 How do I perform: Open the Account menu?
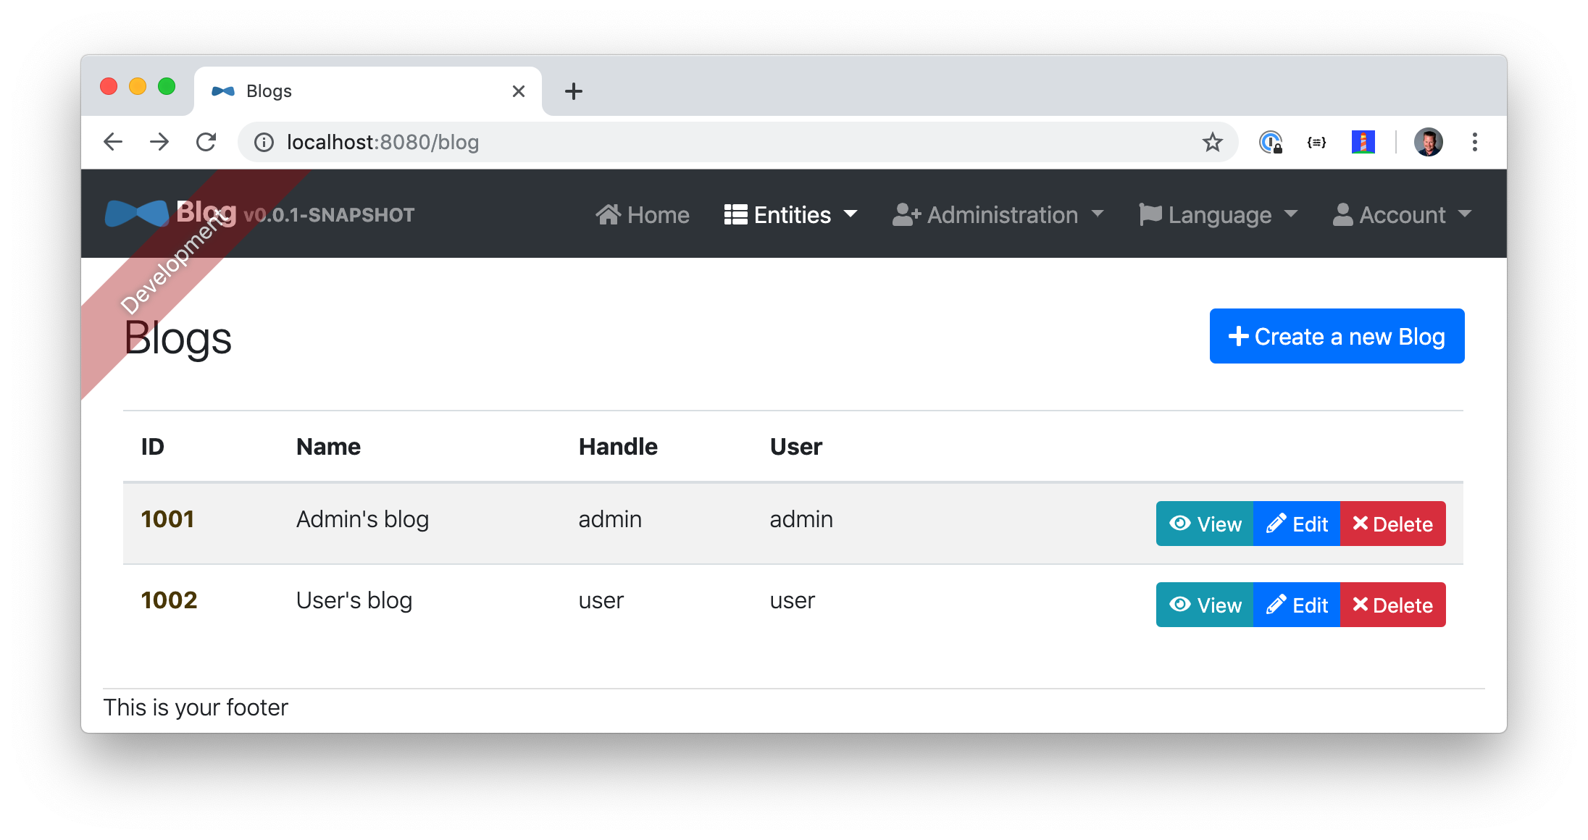point(1402,214)
